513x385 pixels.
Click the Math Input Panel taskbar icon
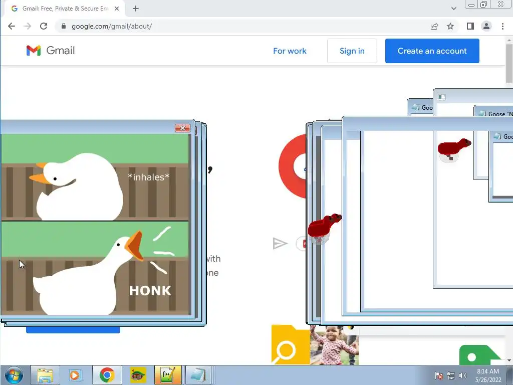pyautogui.click(x=168, y=375)
